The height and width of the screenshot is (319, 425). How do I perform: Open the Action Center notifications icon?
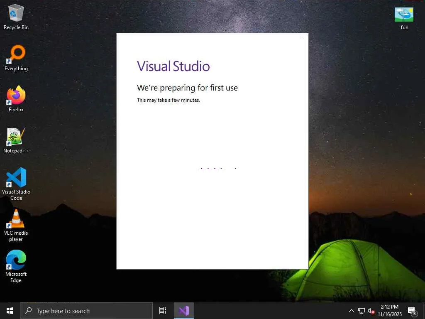click(x=412, y=311)
